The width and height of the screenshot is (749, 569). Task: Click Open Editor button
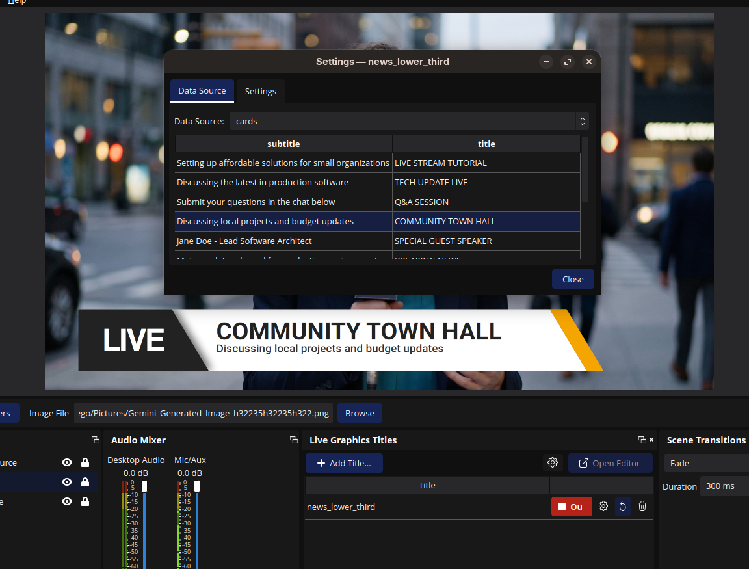coord(610,463)
